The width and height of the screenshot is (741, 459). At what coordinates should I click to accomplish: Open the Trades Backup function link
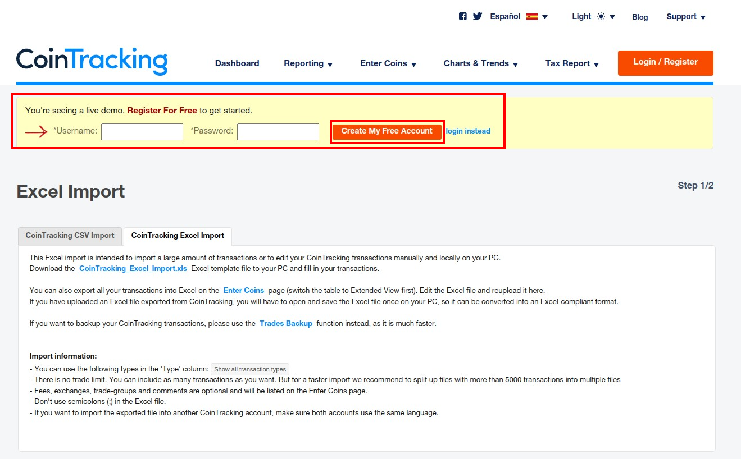[286, 324]
